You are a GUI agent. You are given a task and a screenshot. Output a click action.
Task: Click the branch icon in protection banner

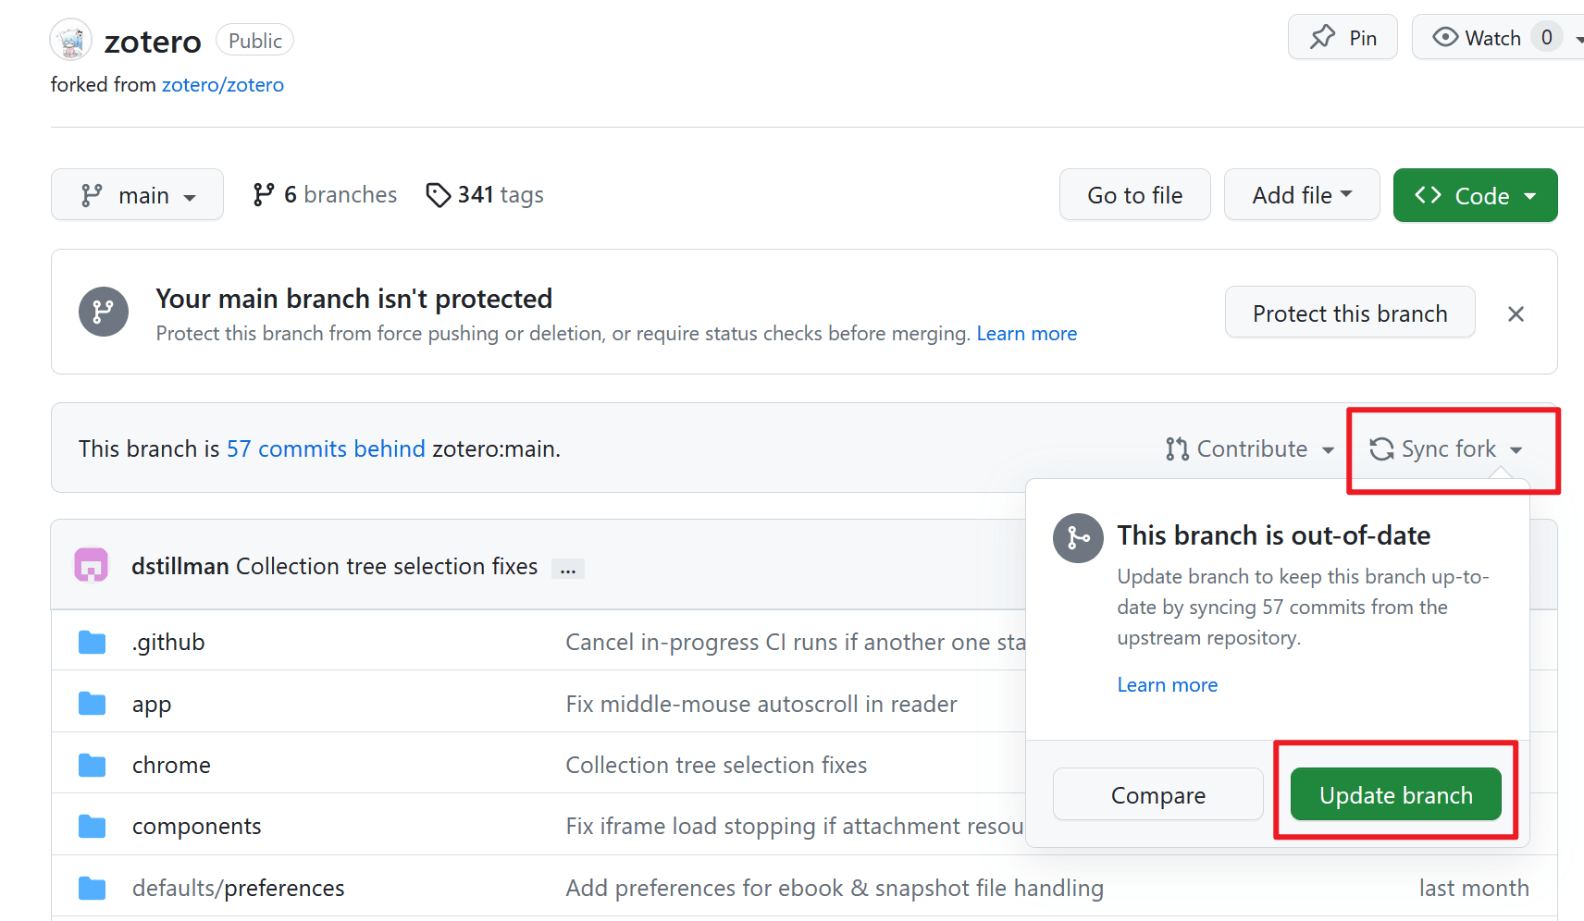(x=104, y=312)
